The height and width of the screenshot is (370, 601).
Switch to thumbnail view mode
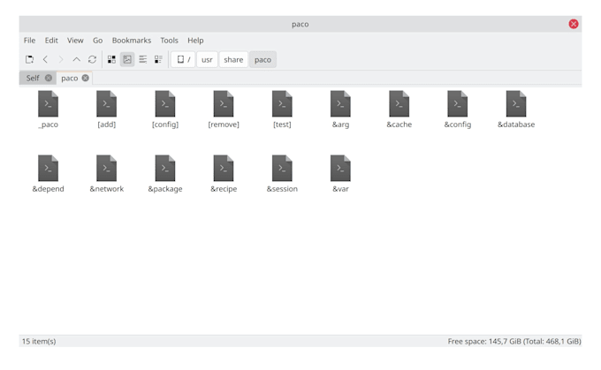tap(127, 59)
